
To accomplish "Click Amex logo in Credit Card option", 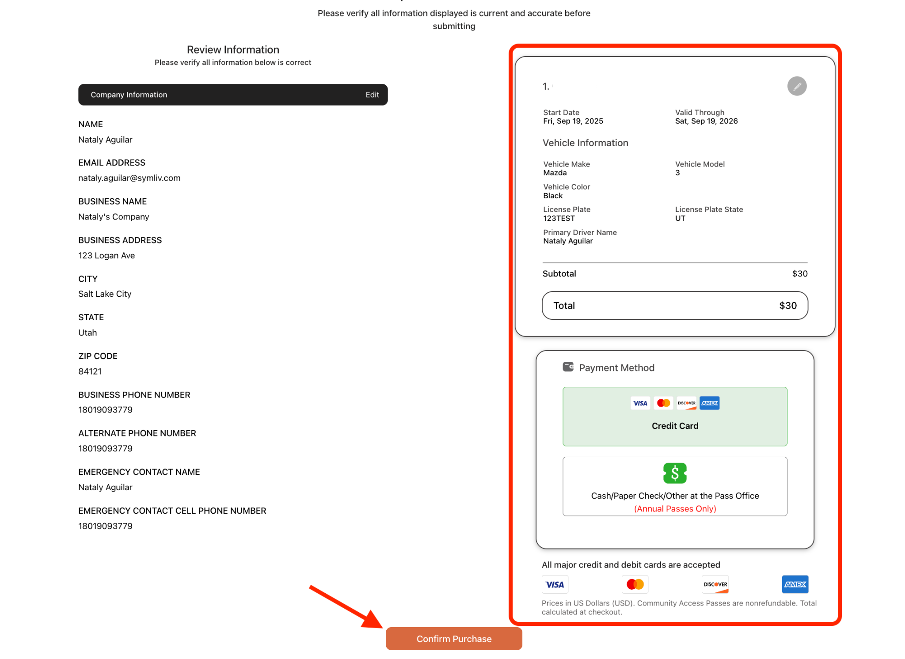I will click(709, 403).
